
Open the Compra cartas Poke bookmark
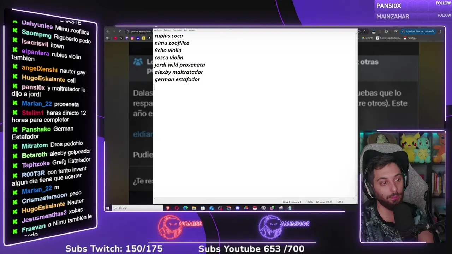[388, 38]
